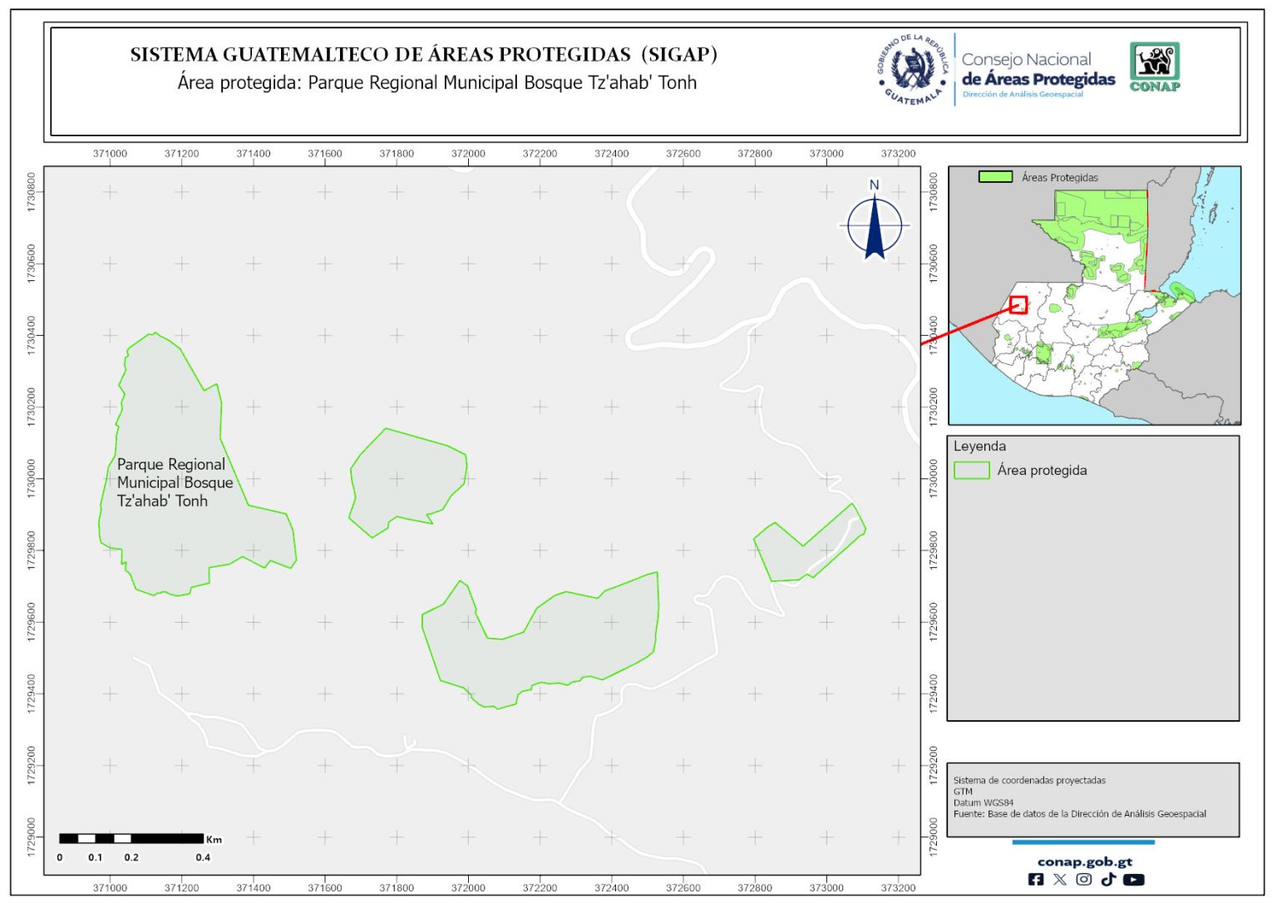
Task: Click the red locator square on inset map
Action: coord(1018,305)
